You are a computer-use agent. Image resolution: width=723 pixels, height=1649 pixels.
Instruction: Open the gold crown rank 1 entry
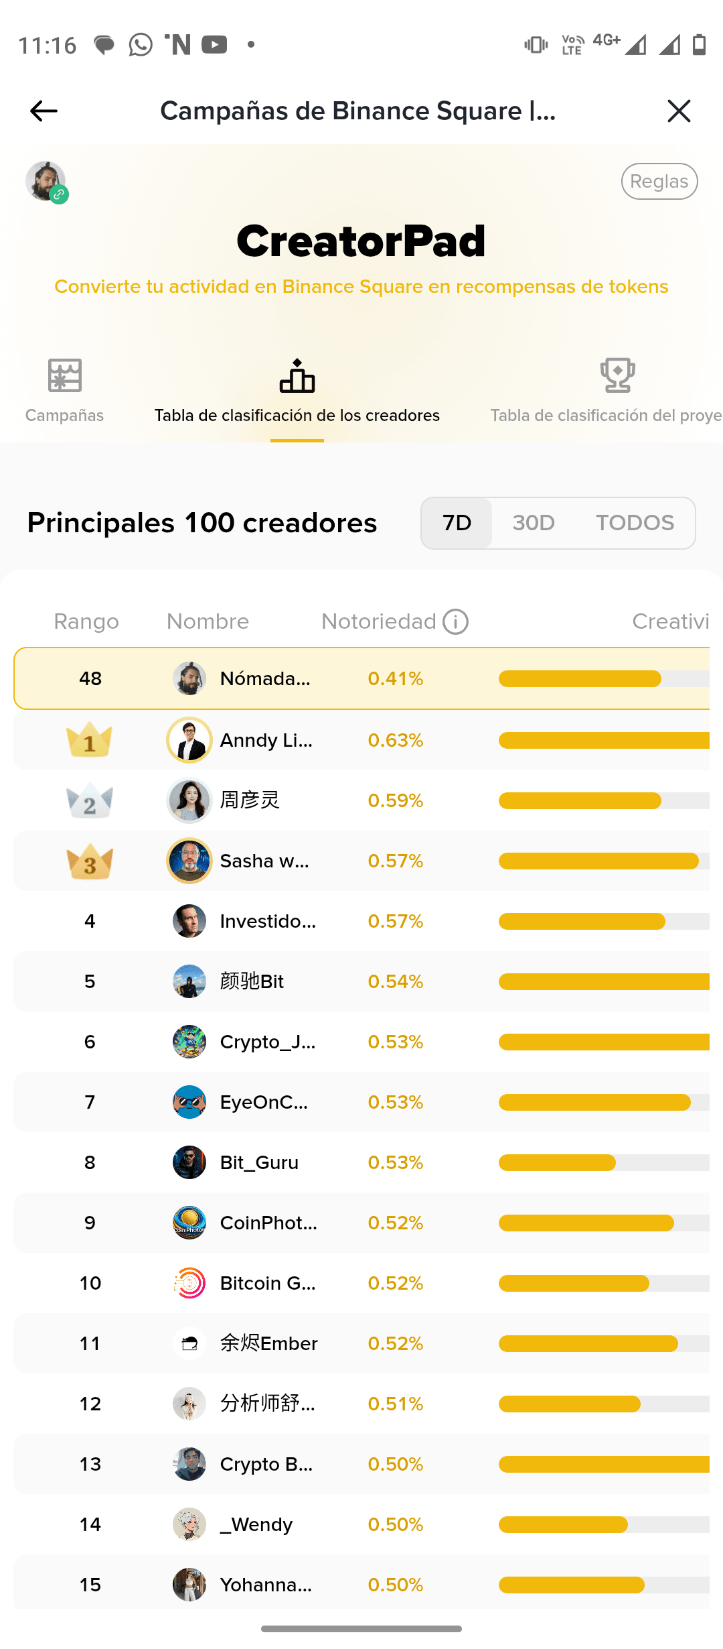tap(90, 740)
